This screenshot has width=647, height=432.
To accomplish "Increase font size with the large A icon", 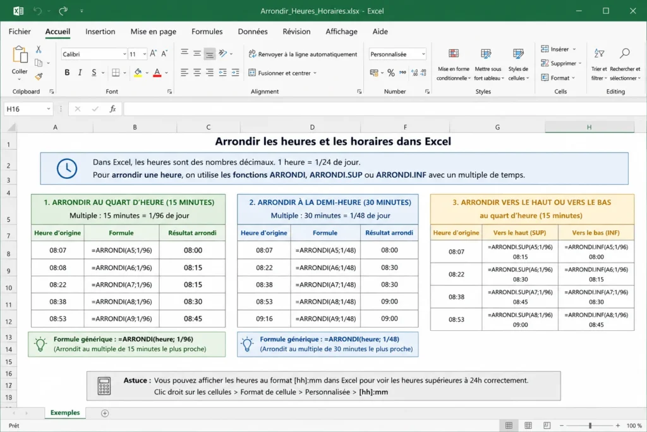I will (x=153, y=54).
